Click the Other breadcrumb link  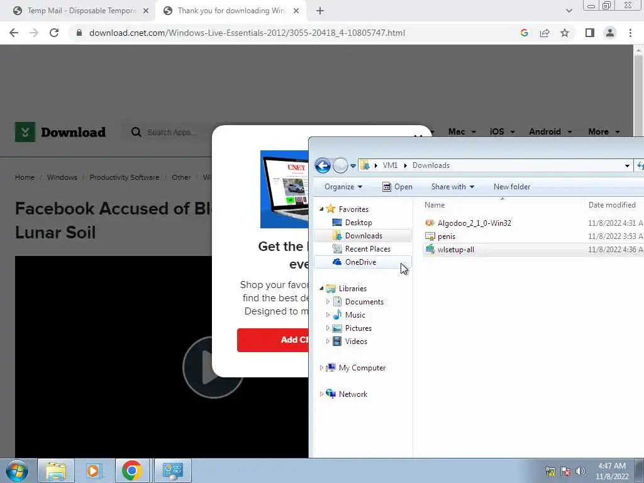181,177
